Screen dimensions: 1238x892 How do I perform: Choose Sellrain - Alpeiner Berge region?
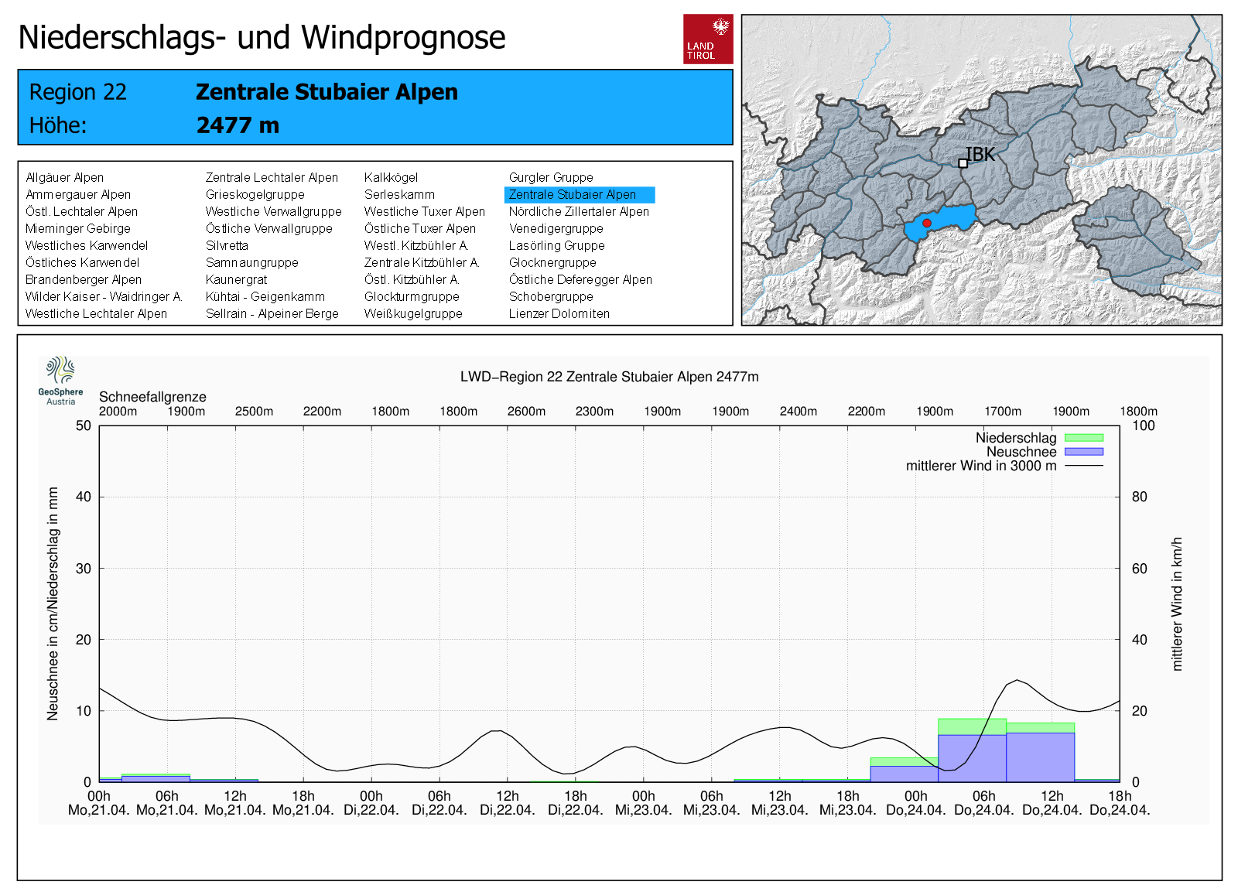coord(272,314)
